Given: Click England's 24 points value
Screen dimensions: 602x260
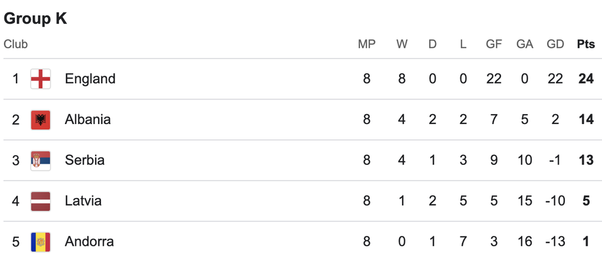Looking at the screenshot, I should [585, 79].
